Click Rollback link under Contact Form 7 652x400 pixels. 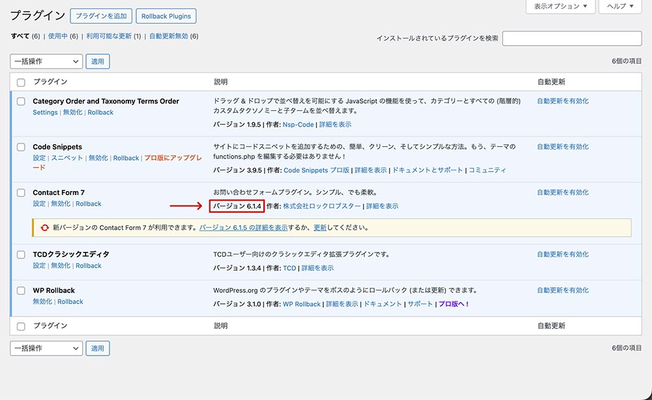(89, 204)
